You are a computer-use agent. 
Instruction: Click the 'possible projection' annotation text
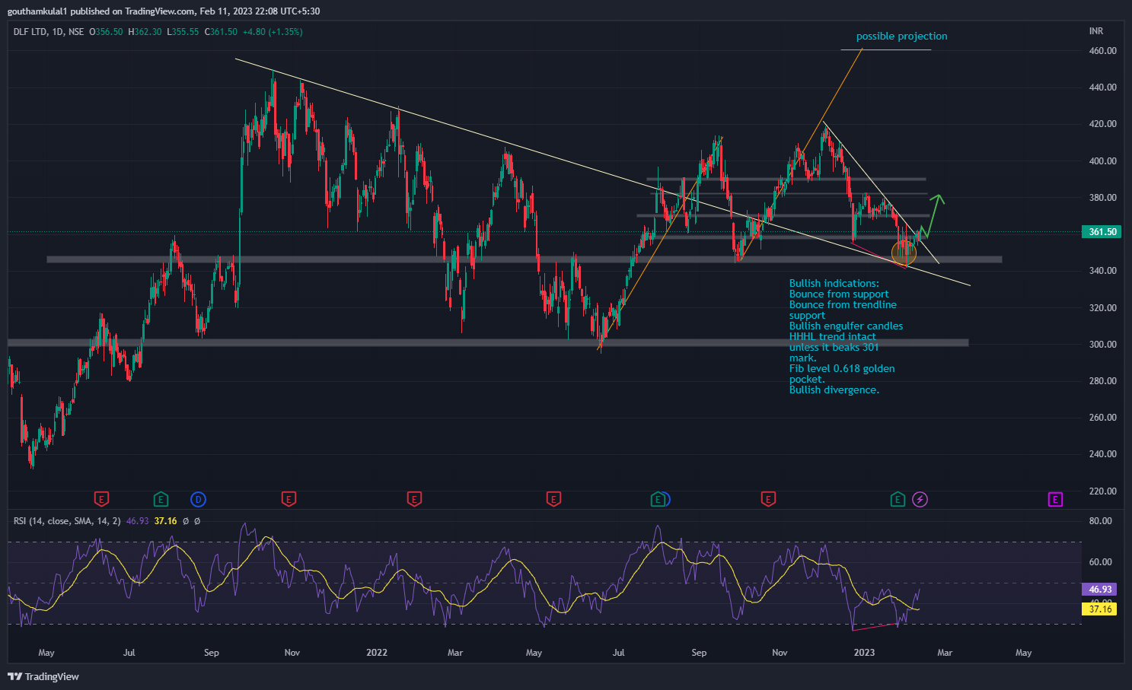click(901, 36)
